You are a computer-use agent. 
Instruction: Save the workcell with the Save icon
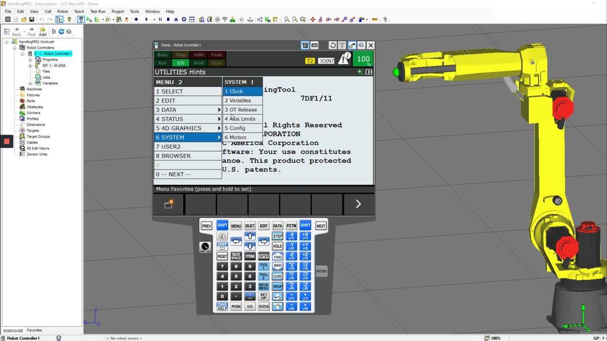[31, 19]
